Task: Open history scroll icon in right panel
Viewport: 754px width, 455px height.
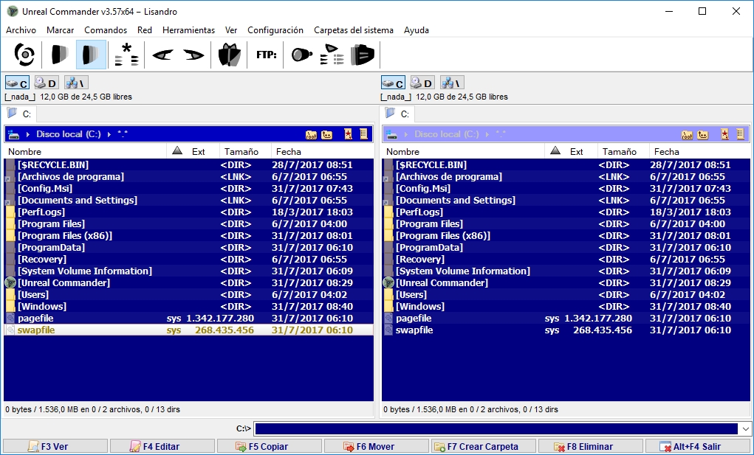Action: (x=740, y=134)
